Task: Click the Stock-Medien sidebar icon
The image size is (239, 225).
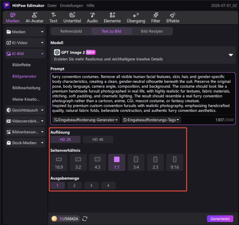Action: [x=9, y=143]
